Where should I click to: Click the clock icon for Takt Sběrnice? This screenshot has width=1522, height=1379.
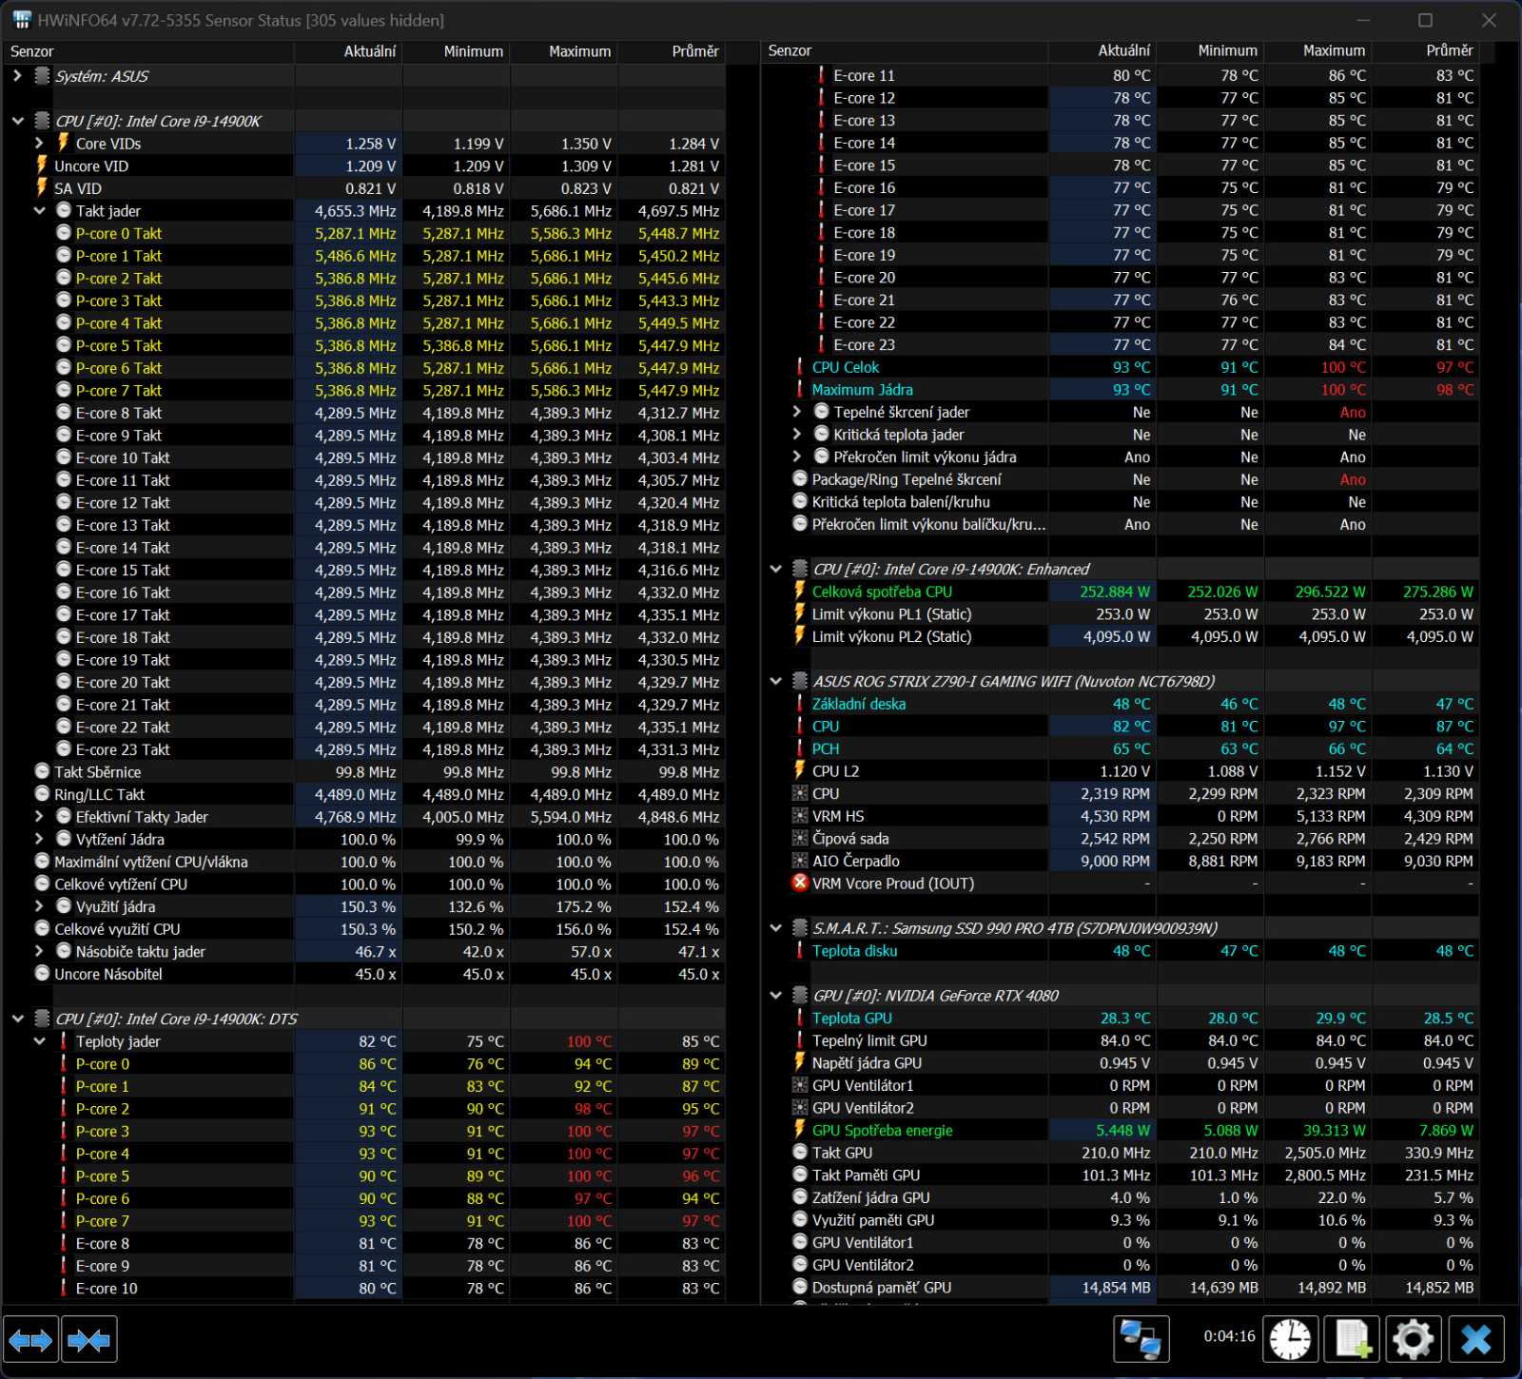click(42, 771)
